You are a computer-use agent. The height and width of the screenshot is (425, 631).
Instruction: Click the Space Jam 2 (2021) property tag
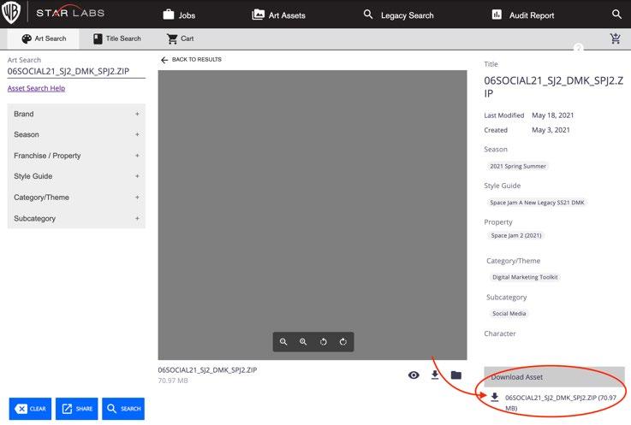pyautogui.click(x=516, y=236)
